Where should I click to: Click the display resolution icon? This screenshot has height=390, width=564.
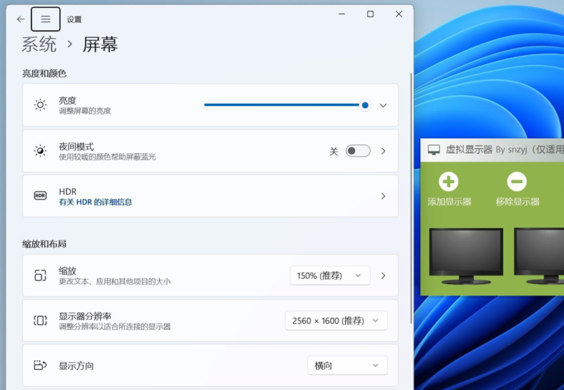[x=40, y=321]
